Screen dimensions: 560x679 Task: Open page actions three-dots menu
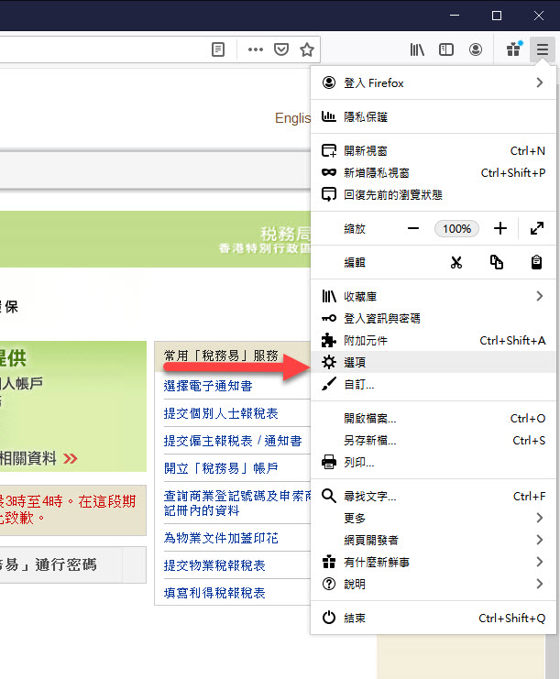[256, 49]
